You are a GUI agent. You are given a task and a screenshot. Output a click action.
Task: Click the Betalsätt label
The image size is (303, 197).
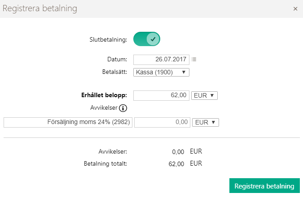click(x=114, y=72)
